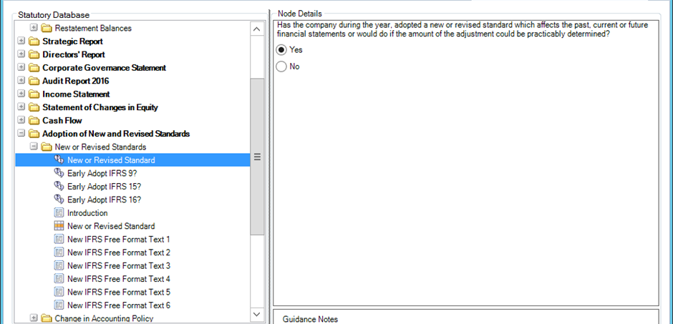Click Adoption of New and Revised Standards folder icon
Screen dimensions: 673x324
(34, 134)
